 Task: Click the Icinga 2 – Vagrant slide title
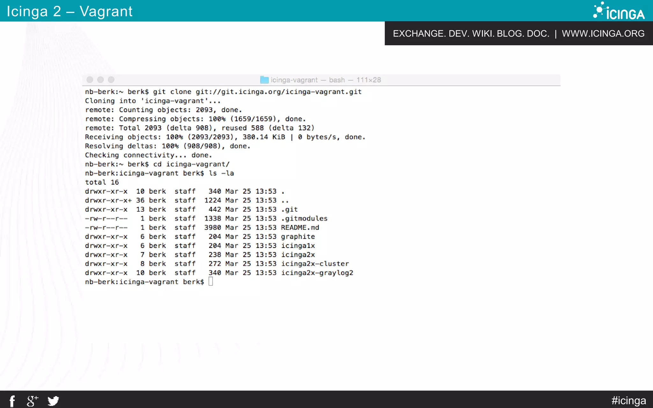pyautogui.click(x=70, y=11)
